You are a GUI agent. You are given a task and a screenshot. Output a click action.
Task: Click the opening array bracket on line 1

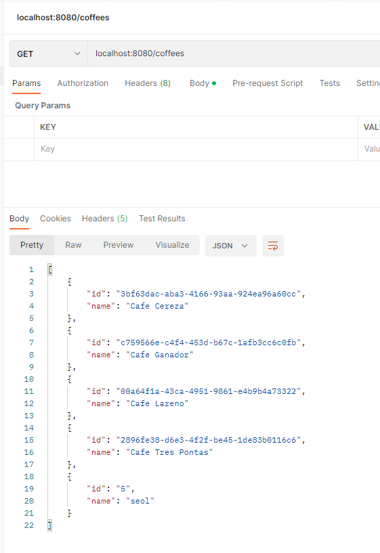click(50, 269)
